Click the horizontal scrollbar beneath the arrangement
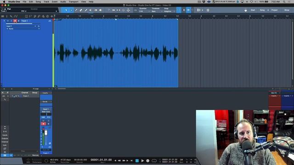 tap(62, 88)
